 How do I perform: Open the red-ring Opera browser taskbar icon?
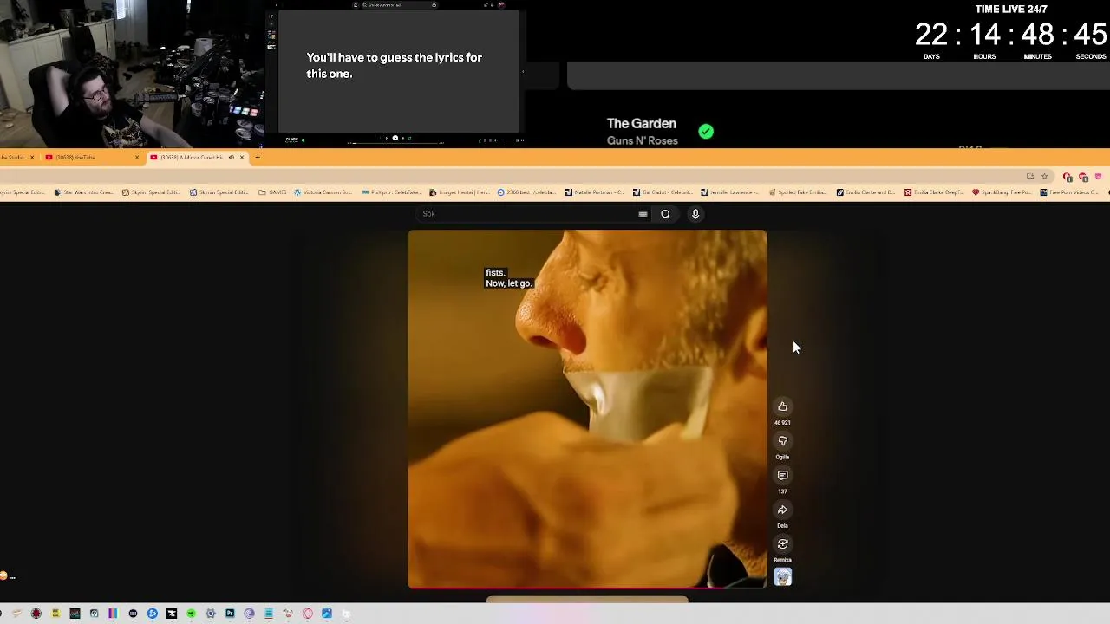(307, 614)
